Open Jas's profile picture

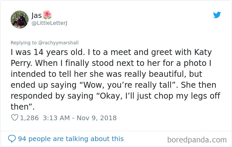click(x=20, y=20)
